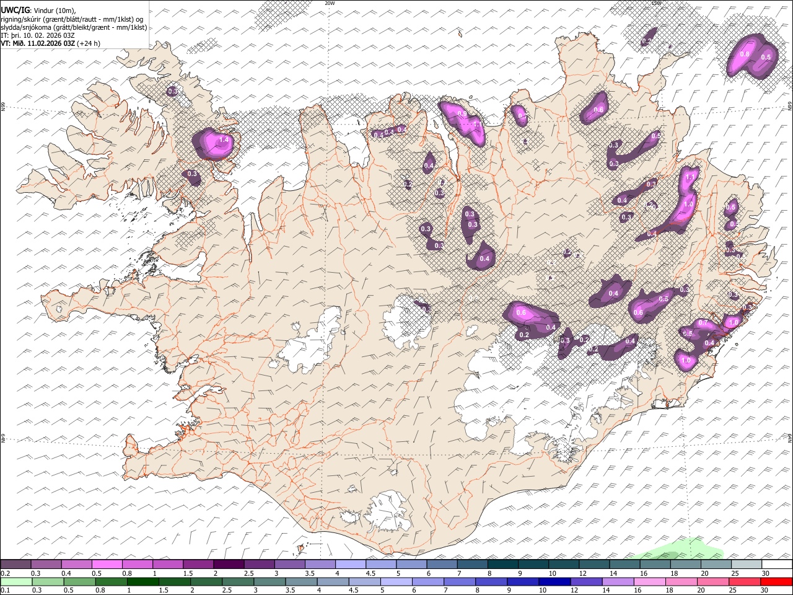Click the lavender 4 swatch on the upper scale
This screenshot has width=793, height=595.
pyautogui.click(x=351, y=564)
